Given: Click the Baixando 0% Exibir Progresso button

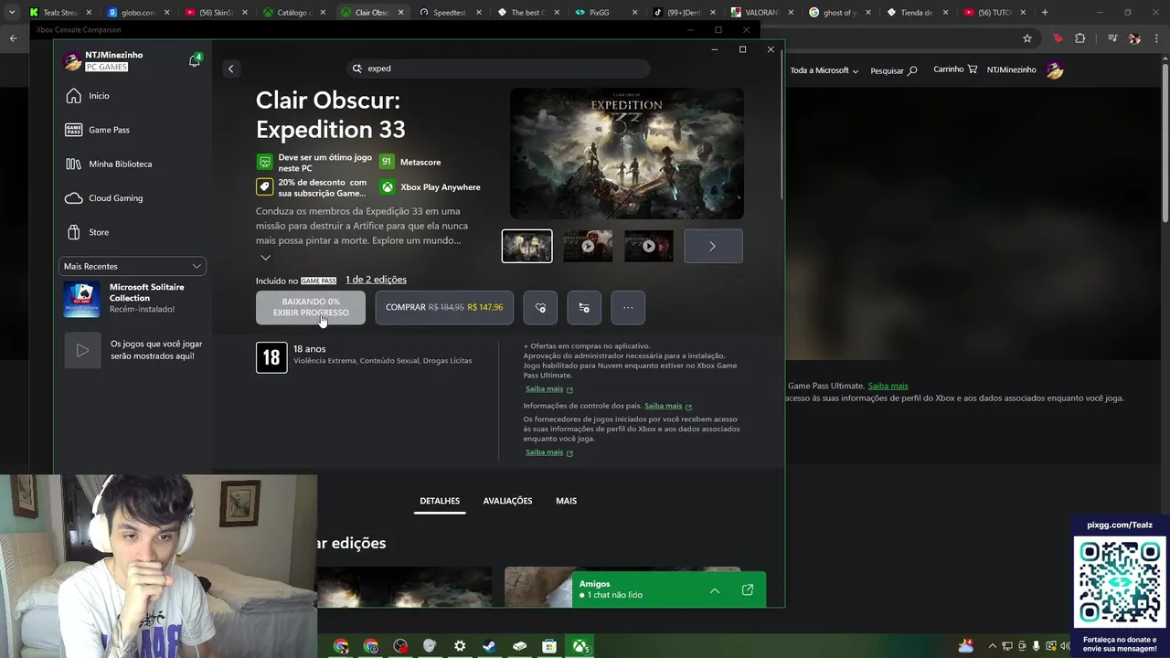Looking at the screenshot, I should pos(311,307).
